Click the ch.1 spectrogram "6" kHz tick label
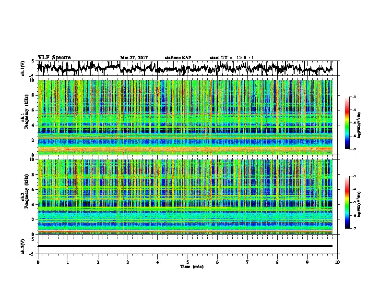The image size is (380, 294). 34,110
